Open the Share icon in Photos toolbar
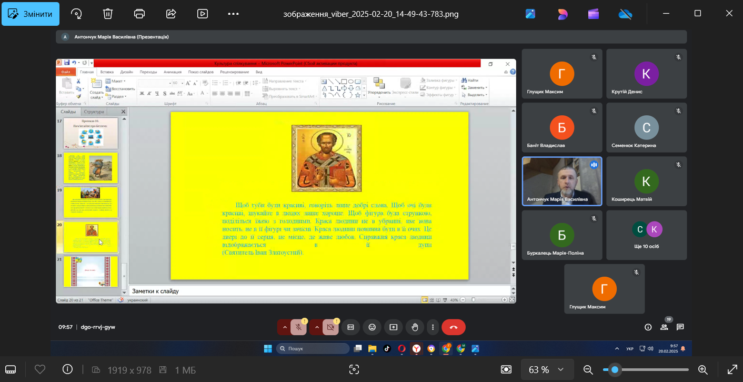Image resolution: width=743 pixels, height=382 pixels. tap(171, 14)
